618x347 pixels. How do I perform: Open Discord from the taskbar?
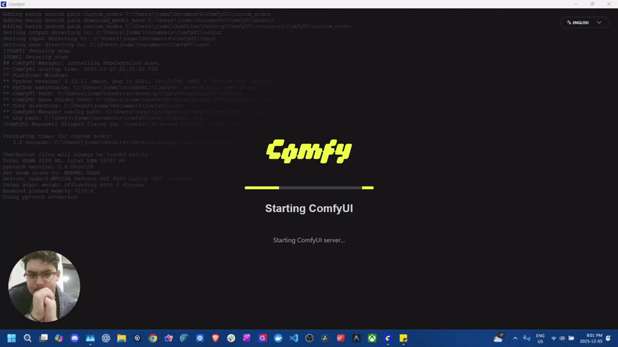(x=74, y=338)
